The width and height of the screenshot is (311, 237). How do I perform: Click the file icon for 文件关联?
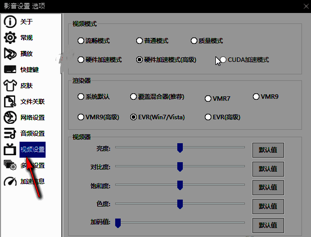pyautogui.click(x=10, y=102)
